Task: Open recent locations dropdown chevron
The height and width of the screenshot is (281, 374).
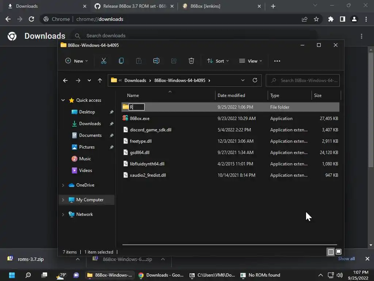Action: coord(89,80)
